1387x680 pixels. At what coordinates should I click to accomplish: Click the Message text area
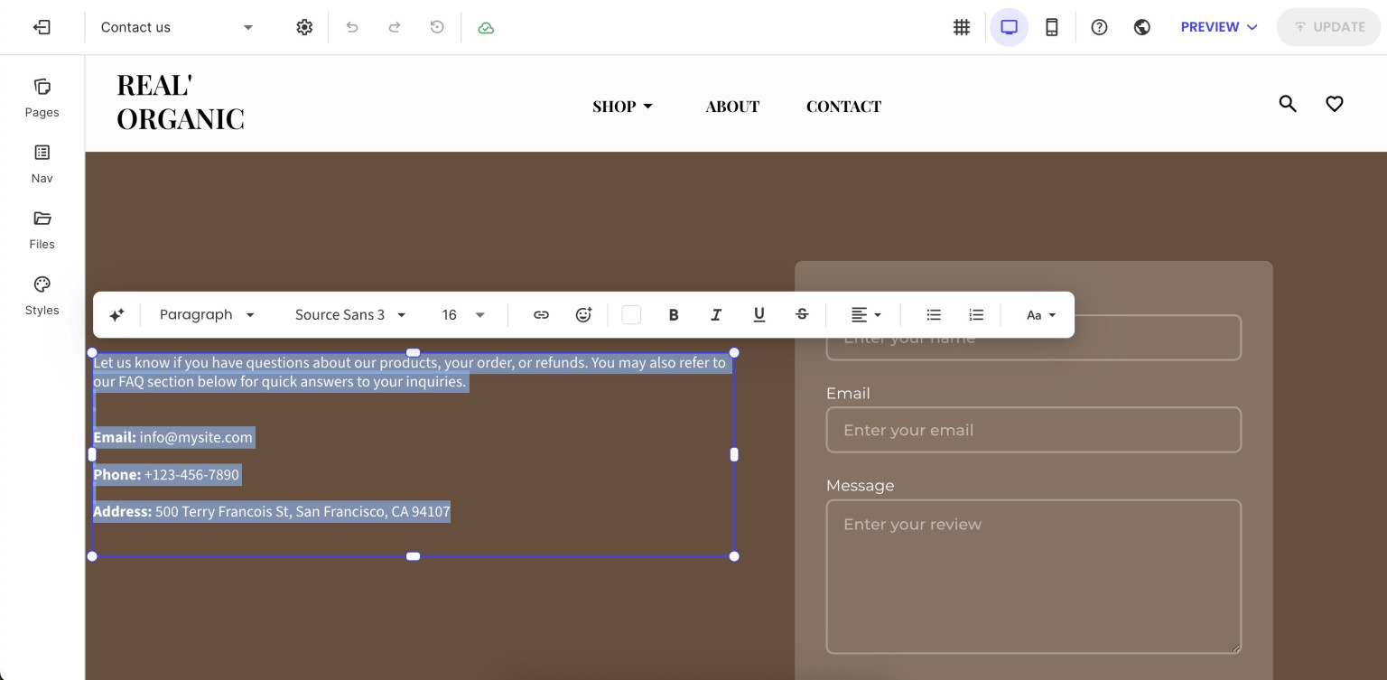tap(1033, 577)
